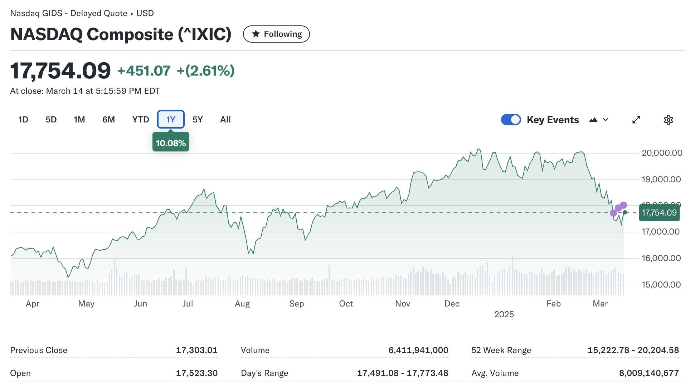Click the Mar month label
Image resolution: width=690 pixels, height=386 pixels.
point(600,304)
